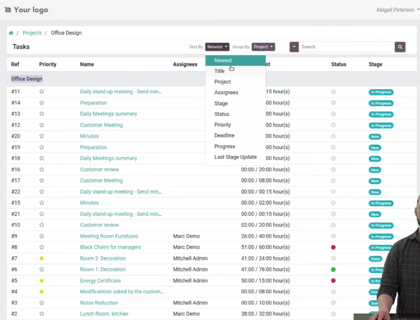Sort tasks by Priority
This screenshot has width=420, height=320.
pos(236,124)
